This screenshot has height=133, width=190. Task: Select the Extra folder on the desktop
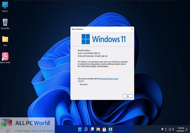click(5, 41)
